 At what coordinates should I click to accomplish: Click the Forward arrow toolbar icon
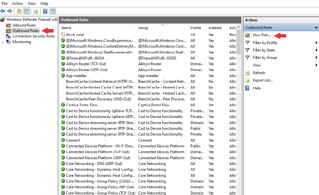coord(10,11)
